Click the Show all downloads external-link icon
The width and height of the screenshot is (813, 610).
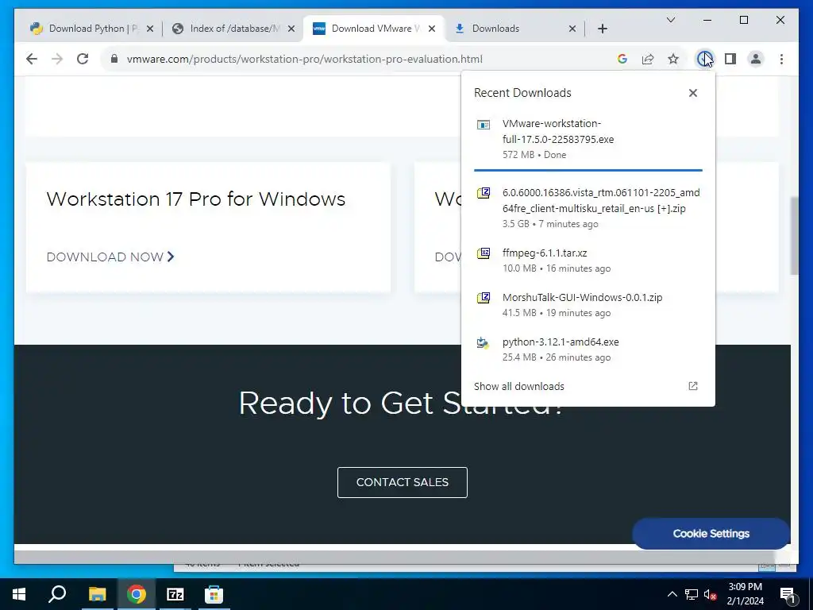tap(692, 386)
